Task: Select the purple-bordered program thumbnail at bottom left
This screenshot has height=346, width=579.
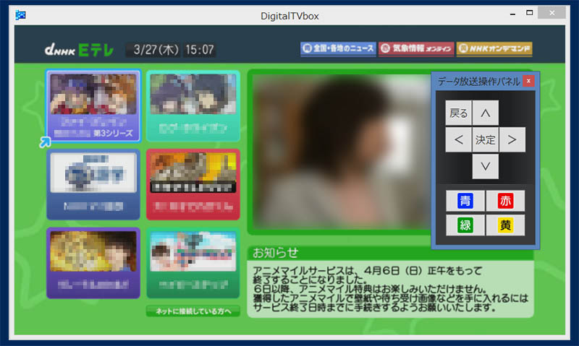Action: click(x=93, y=263)
